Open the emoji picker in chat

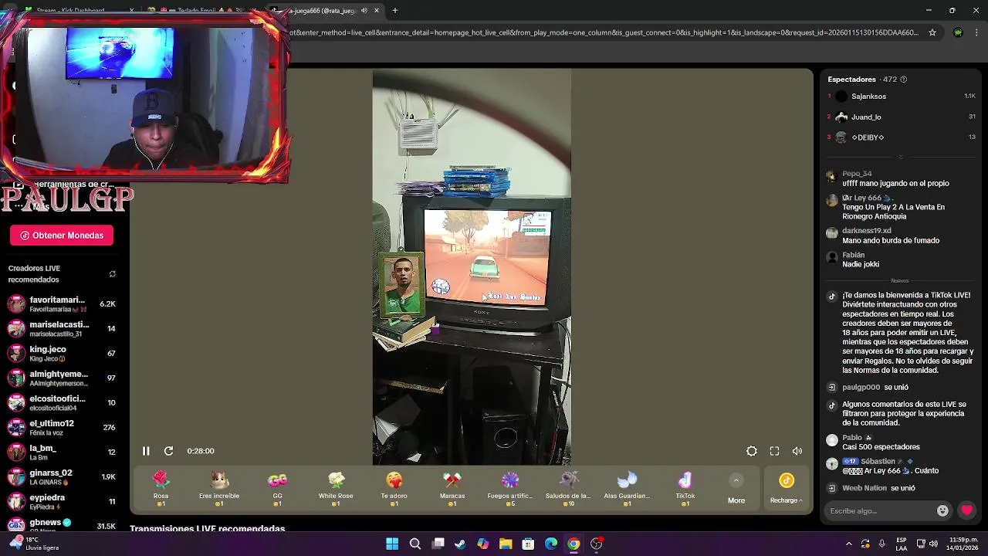click(x=942, y=510)
